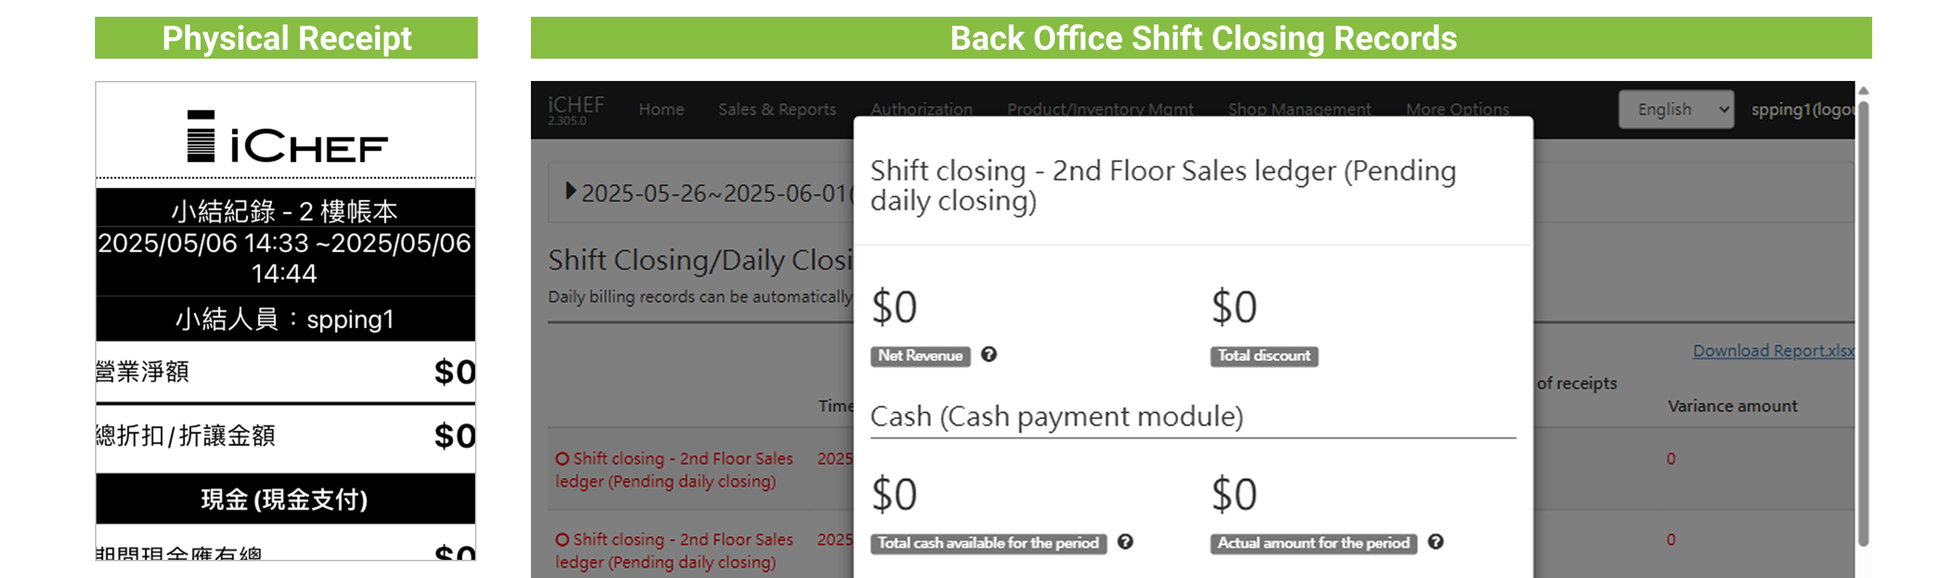The height and width of the screenshot is (578, 1956).
Task: Expand the 2025-05-26 date range triangle
Action: 570,191
